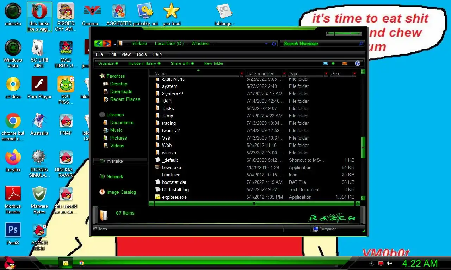Refresh the address bar location

274,44
